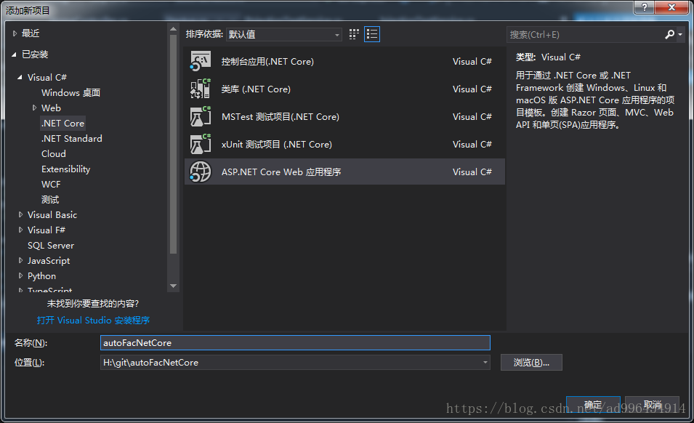694x423 pixels.
Task: Click the 浏览(B)... browse button
Action: click(531, 363)
